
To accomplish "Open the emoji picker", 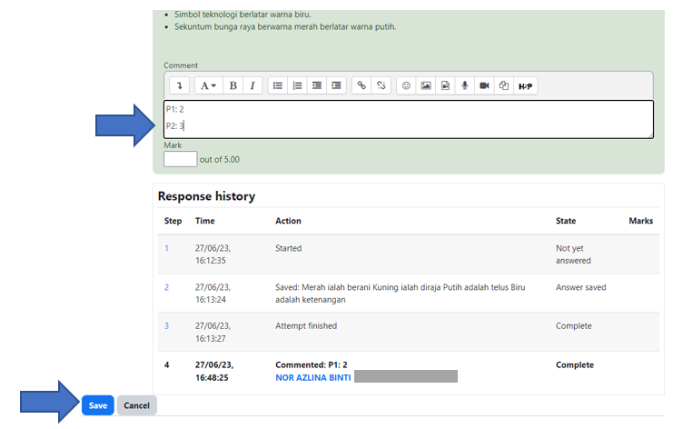I will [406, 85].
